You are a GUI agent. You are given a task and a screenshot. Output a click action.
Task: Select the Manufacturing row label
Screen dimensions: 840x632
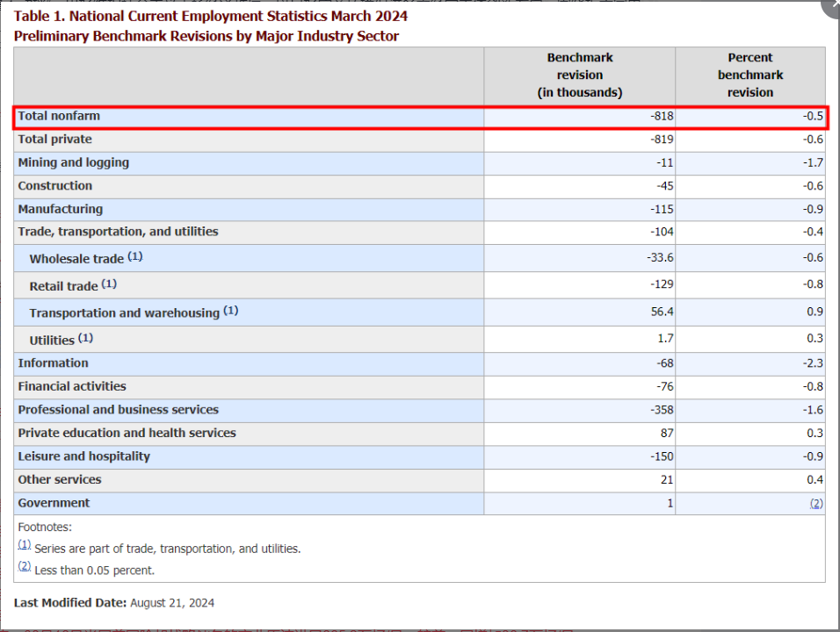pyautogui.click(x=60, y=209)
